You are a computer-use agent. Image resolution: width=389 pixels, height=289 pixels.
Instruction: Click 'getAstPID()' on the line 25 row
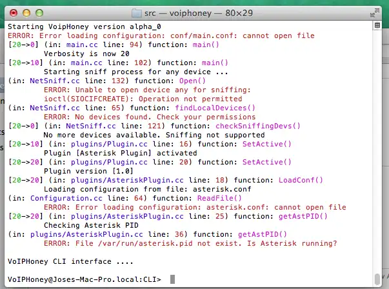[x=303, y=216]
